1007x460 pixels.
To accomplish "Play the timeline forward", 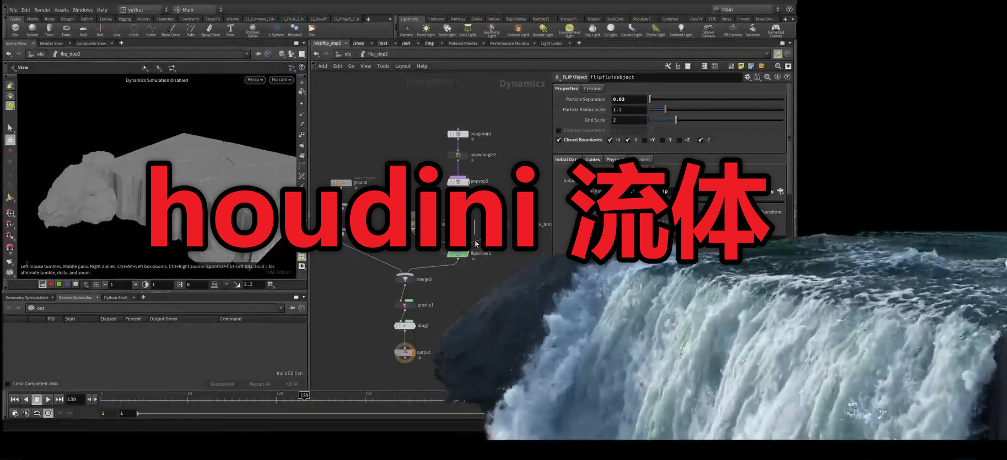I will point(48,399).
